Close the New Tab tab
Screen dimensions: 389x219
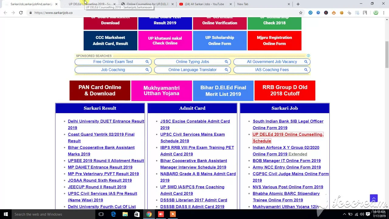[x=288, y=4]
